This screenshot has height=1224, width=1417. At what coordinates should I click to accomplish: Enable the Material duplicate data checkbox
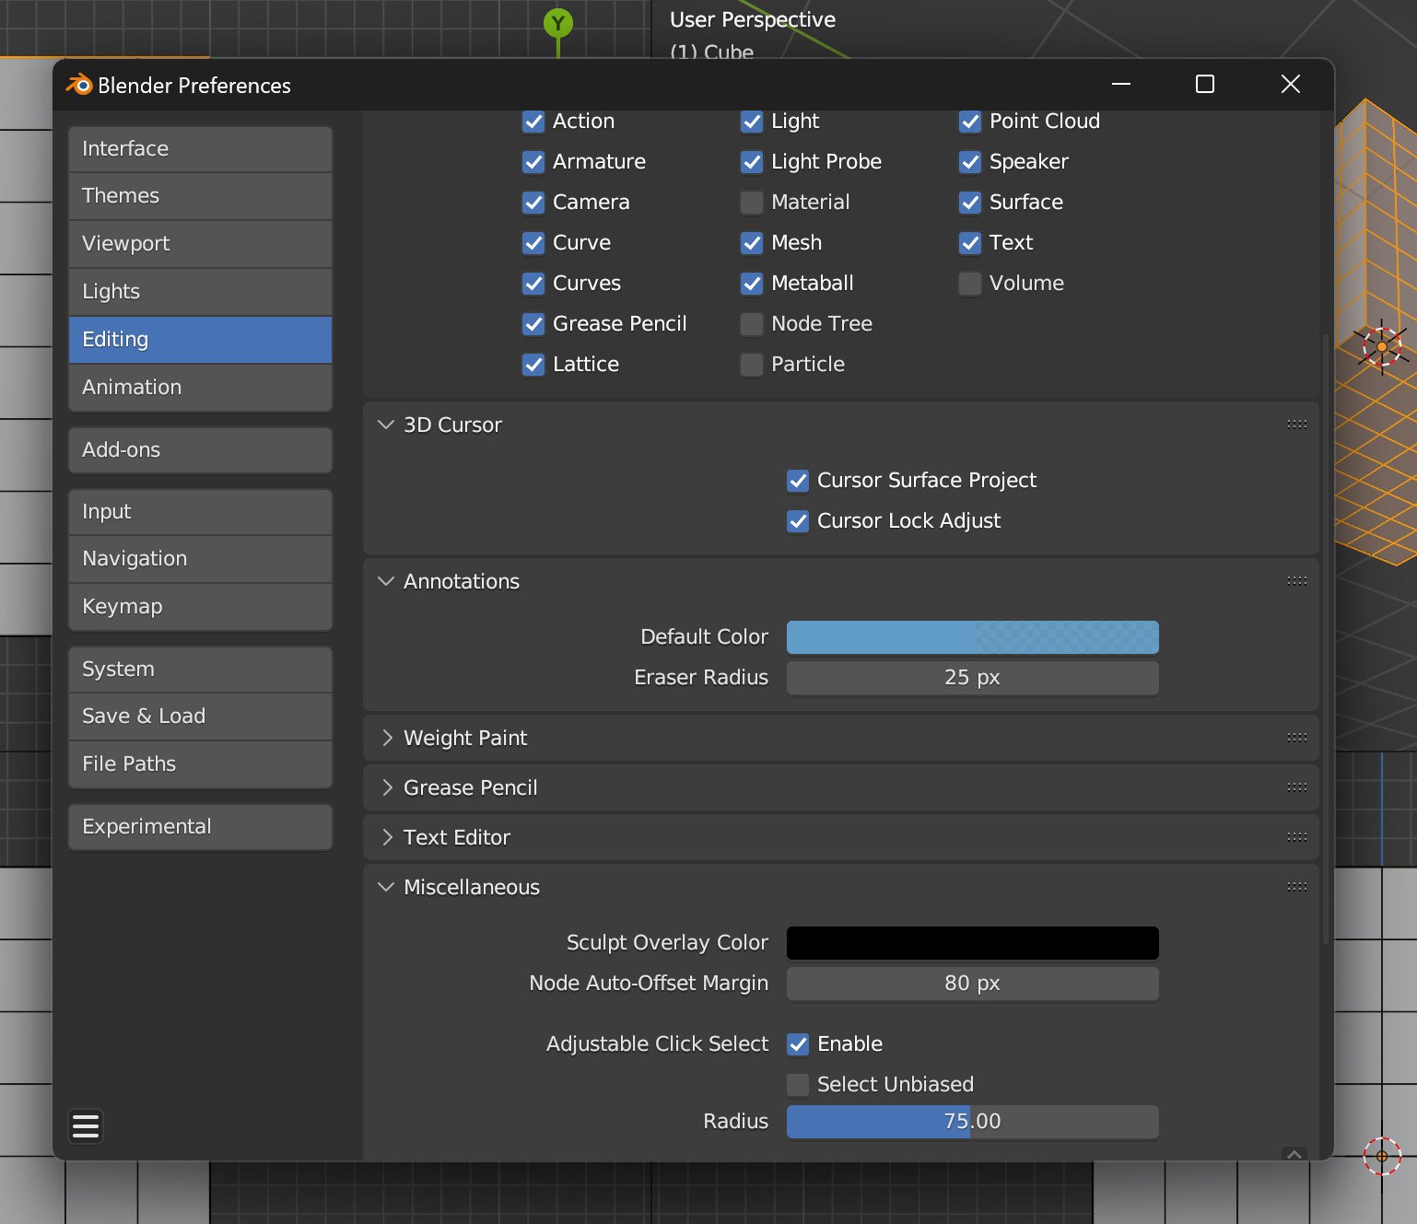[x=752, y=203]
